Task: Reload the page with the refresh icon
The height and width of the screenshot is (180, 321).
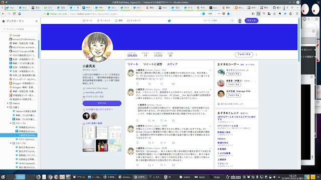Action: pos(14,13)
